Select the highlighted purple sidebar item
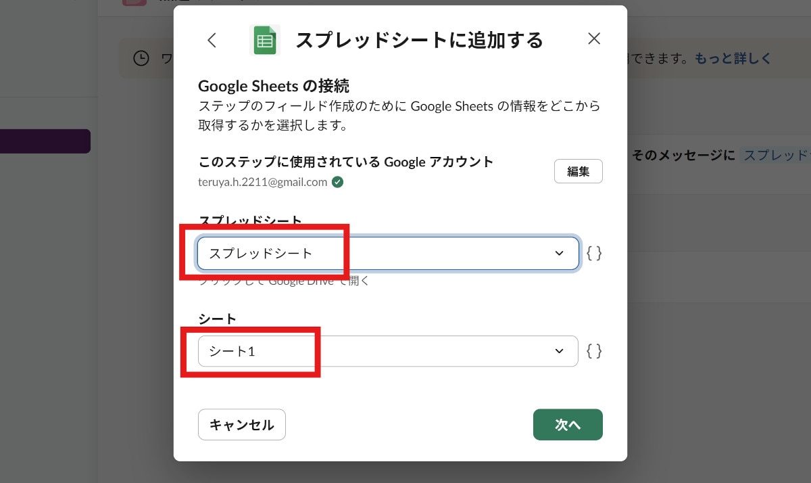This screenshot has height=483, width=811. tap(45, 141)
